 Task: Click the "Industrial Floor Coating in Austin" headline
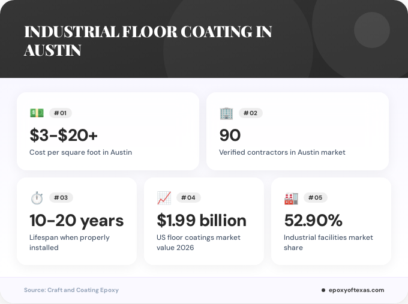coord(148,41)
